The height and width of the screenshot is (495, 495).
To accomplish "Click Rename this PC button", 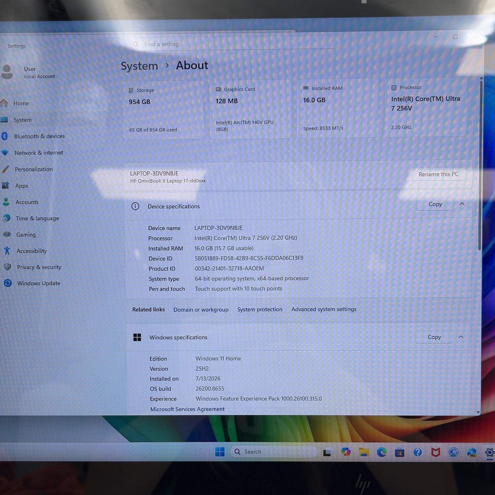I will pyautogui.click(x=438, y=174).
